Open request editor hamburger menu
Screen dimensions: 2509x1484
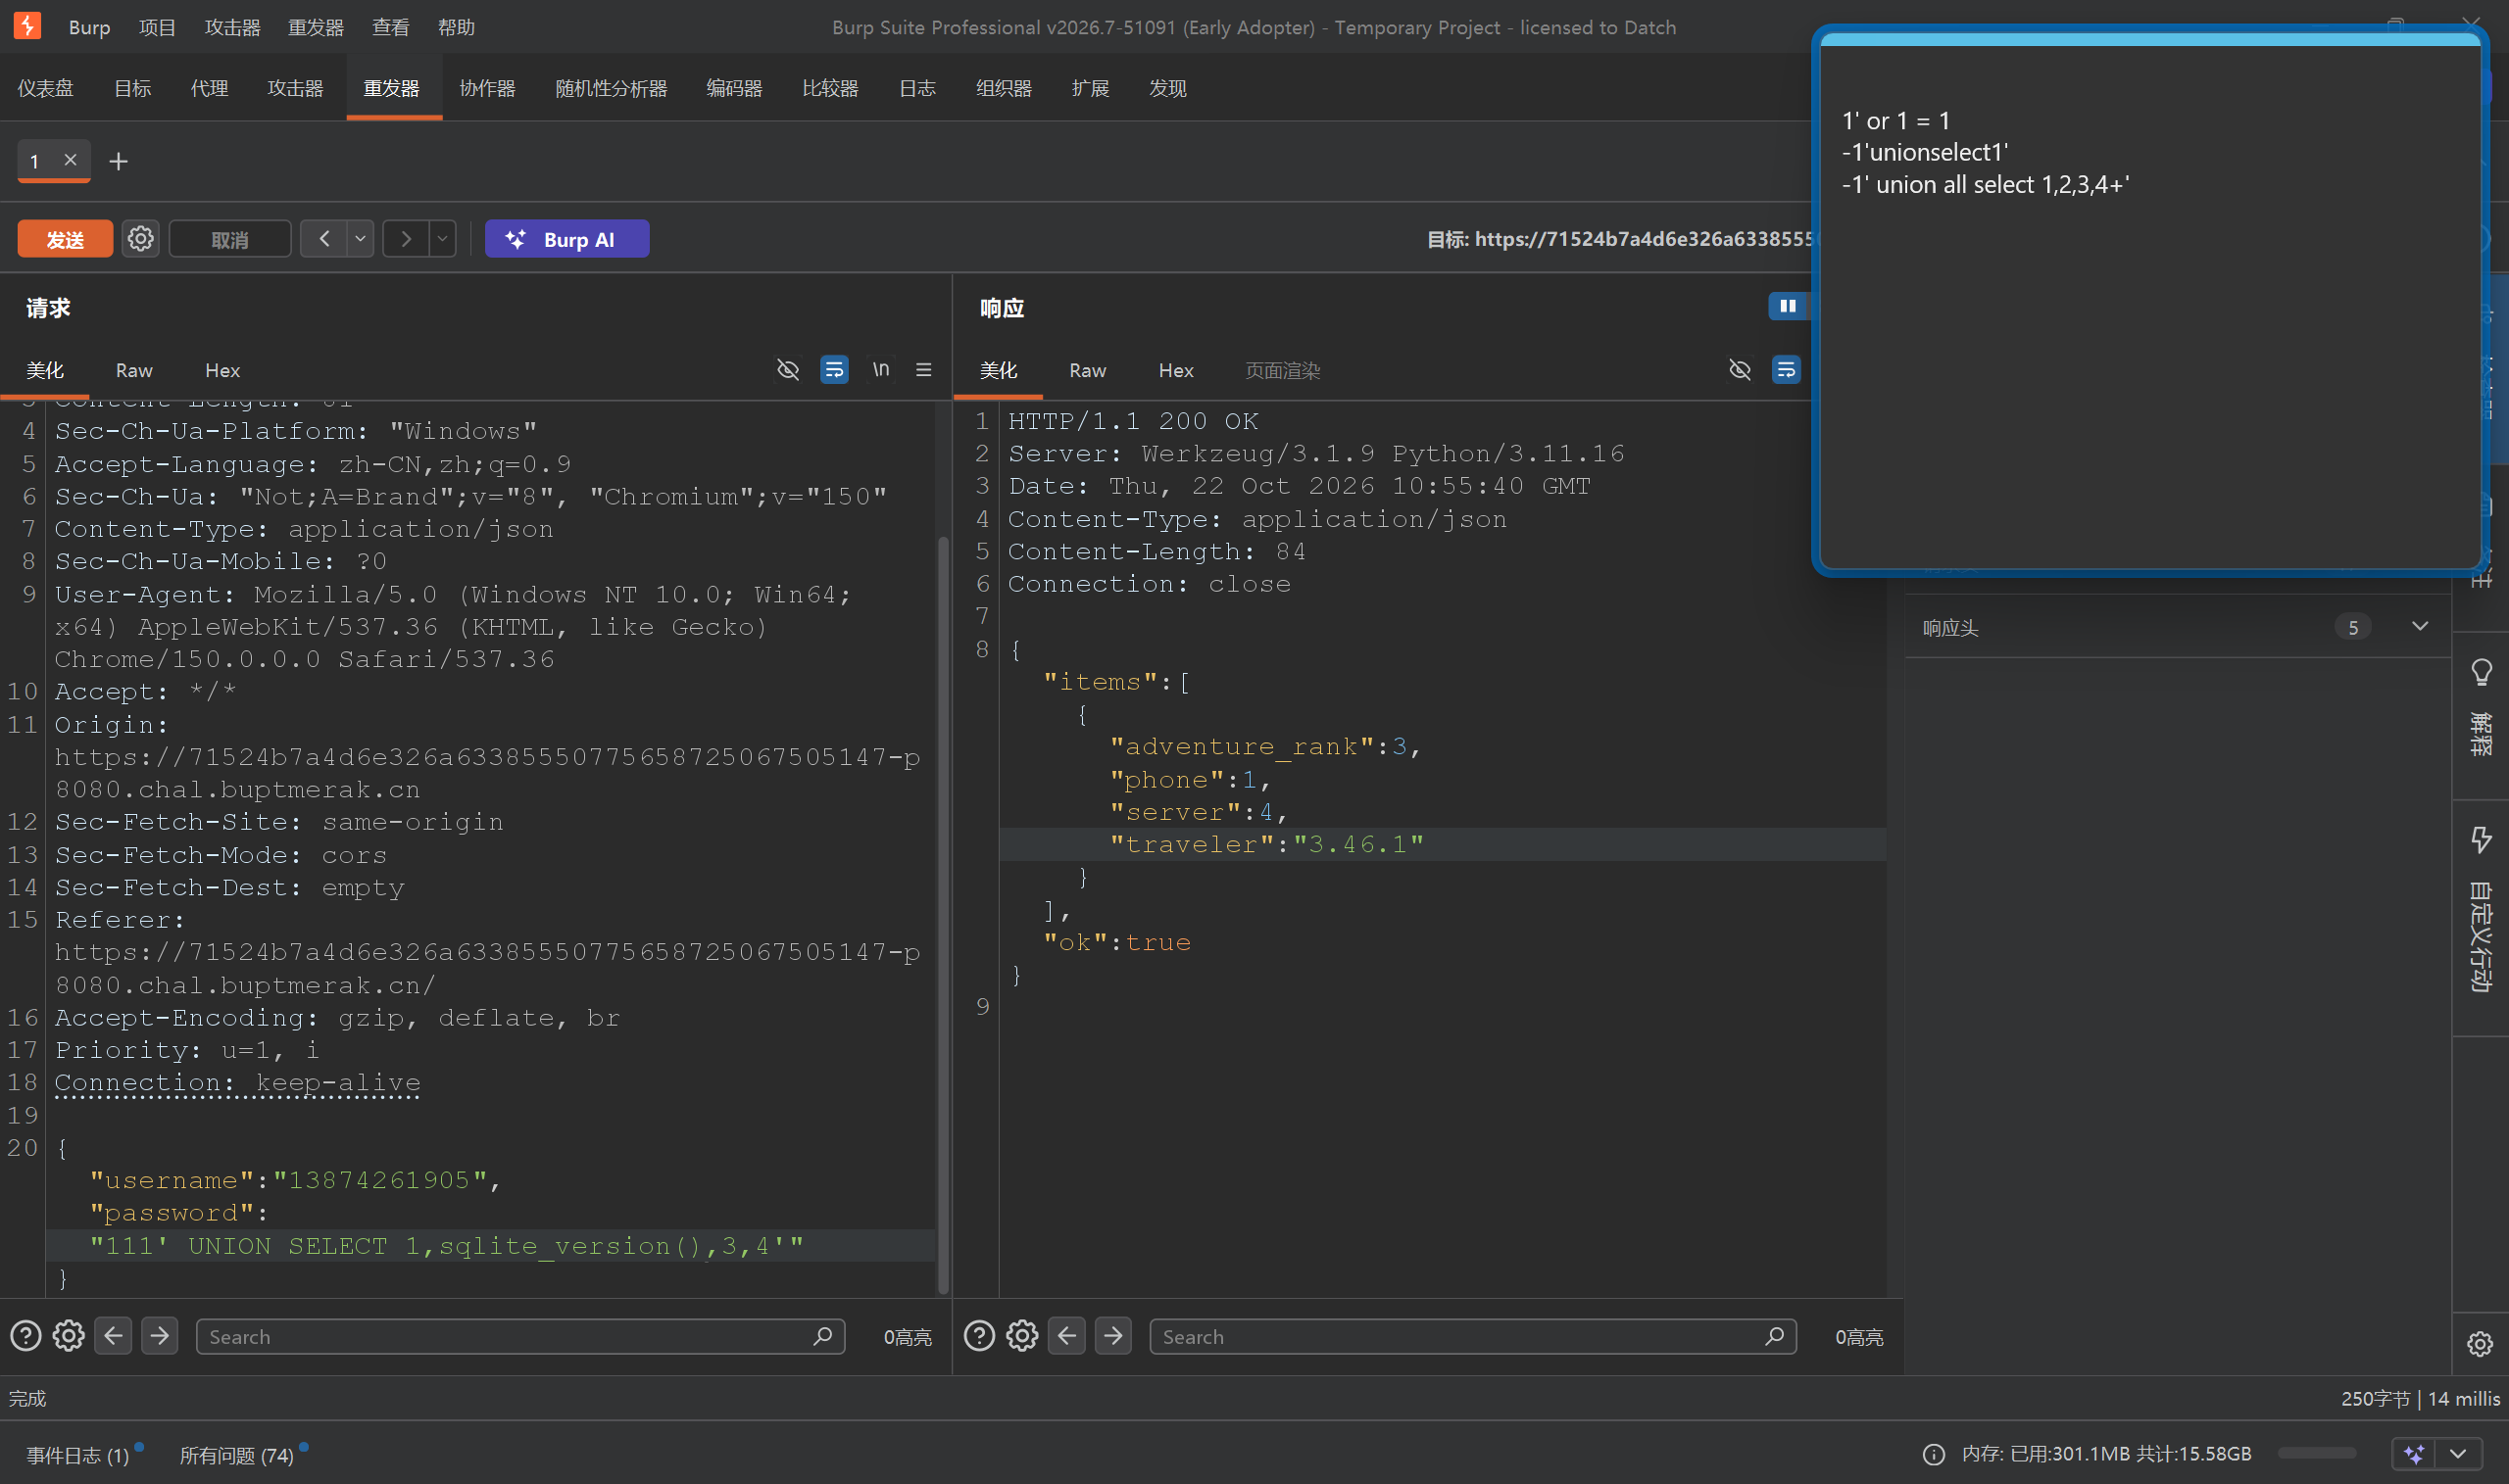[923, 370]
